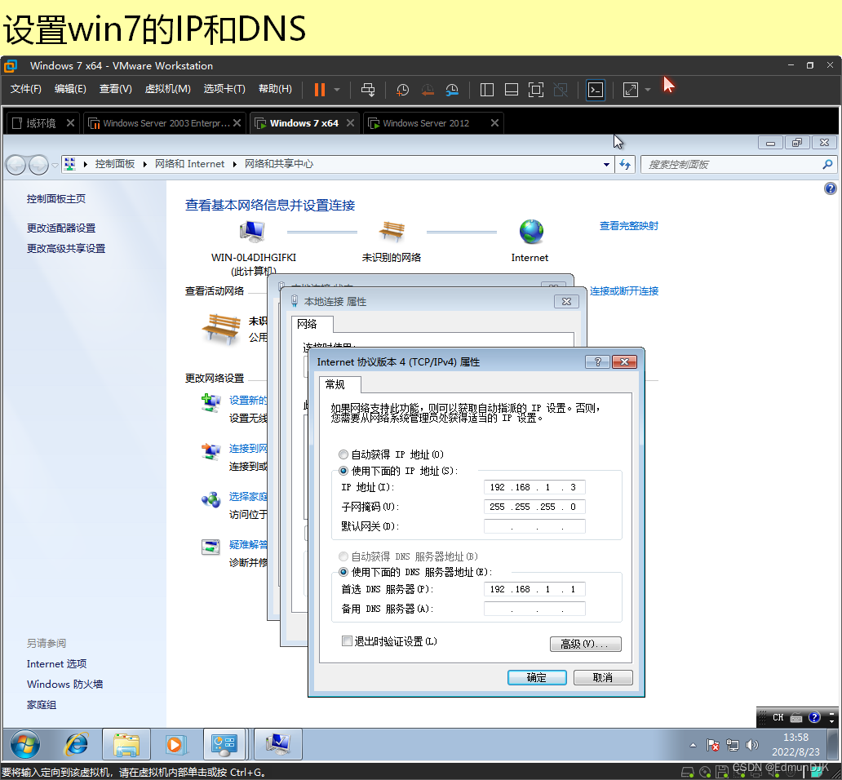This screenshot has height=780, width=842.
Task: Switch to the Windows Server 2012 tab
Action: 425,123
